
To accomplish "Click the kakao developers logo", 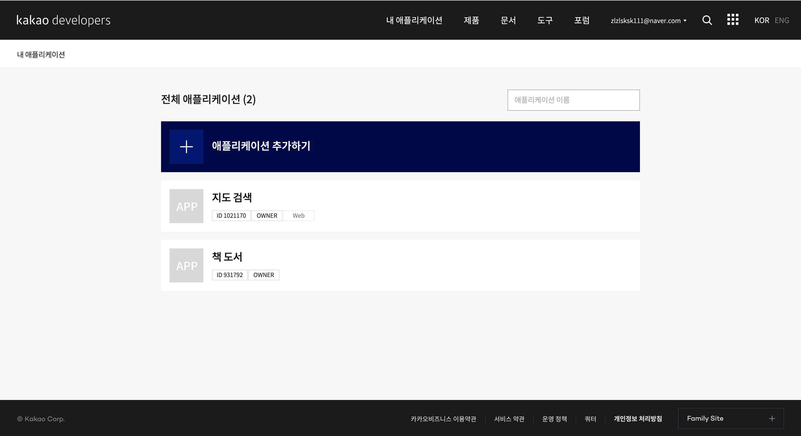I will pos(63,20).
